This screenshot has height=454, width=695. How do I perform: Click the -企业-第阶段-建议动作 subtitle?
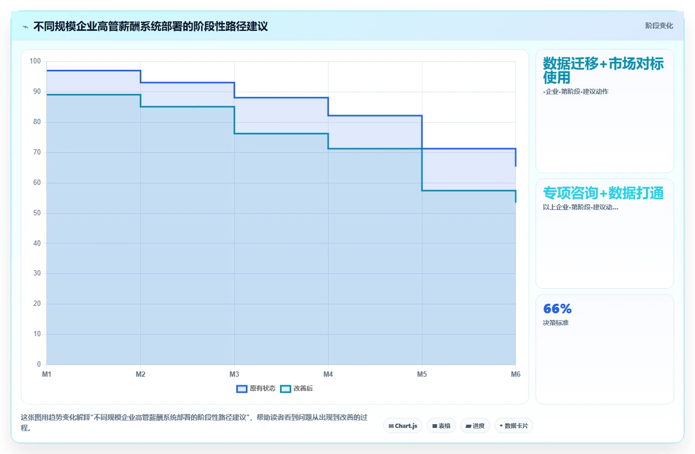(576, 92)
